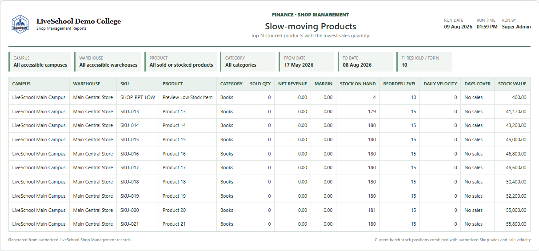This screenshot has width=539, height=251.
Task: Click the From Date value 17 May 2026
Action: coord(299,65)
